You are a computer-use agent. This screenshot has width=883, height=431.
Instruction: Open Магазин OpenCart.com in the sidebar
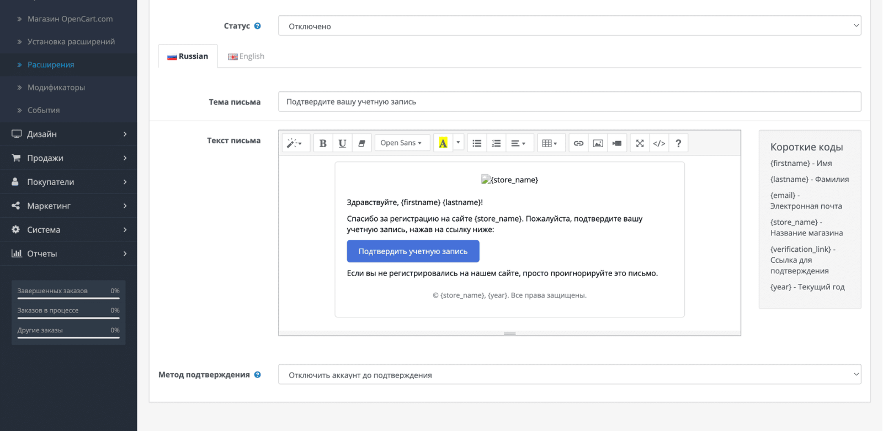70,19
